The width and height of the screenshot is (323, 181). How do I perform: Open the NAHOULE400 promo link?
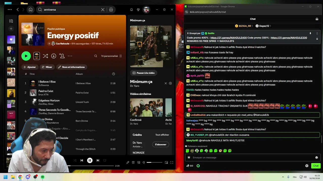click(229, 38)
